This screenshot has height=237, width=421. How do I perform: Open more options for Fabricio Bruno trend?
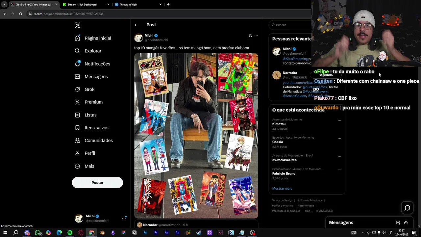pyautogui.click(x=339, y=170)
